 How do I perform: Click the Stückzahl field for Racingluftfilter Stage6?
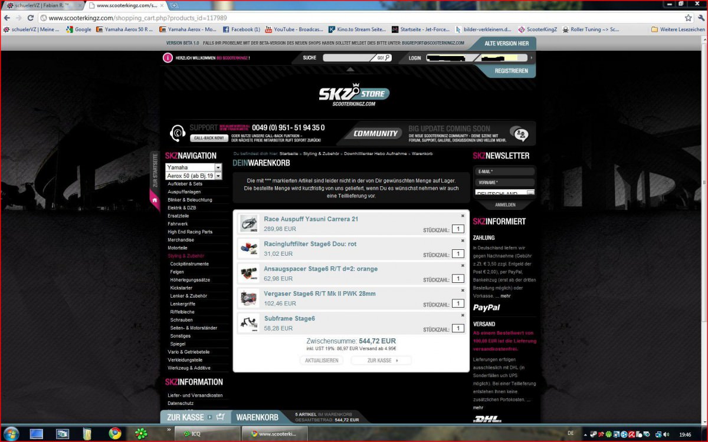[x=458, y=254]
